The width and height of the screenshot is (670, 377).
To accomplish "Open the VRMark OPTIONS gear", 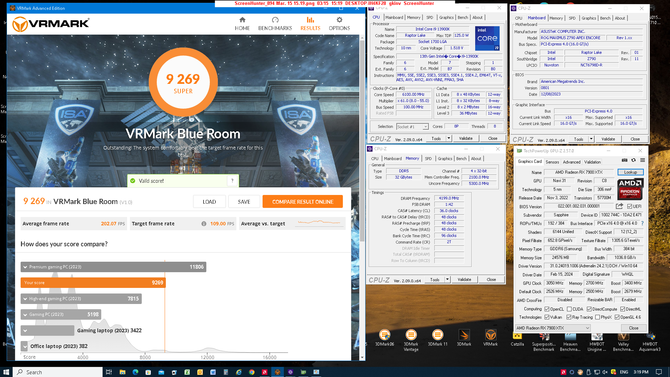I will click(339, 24).
